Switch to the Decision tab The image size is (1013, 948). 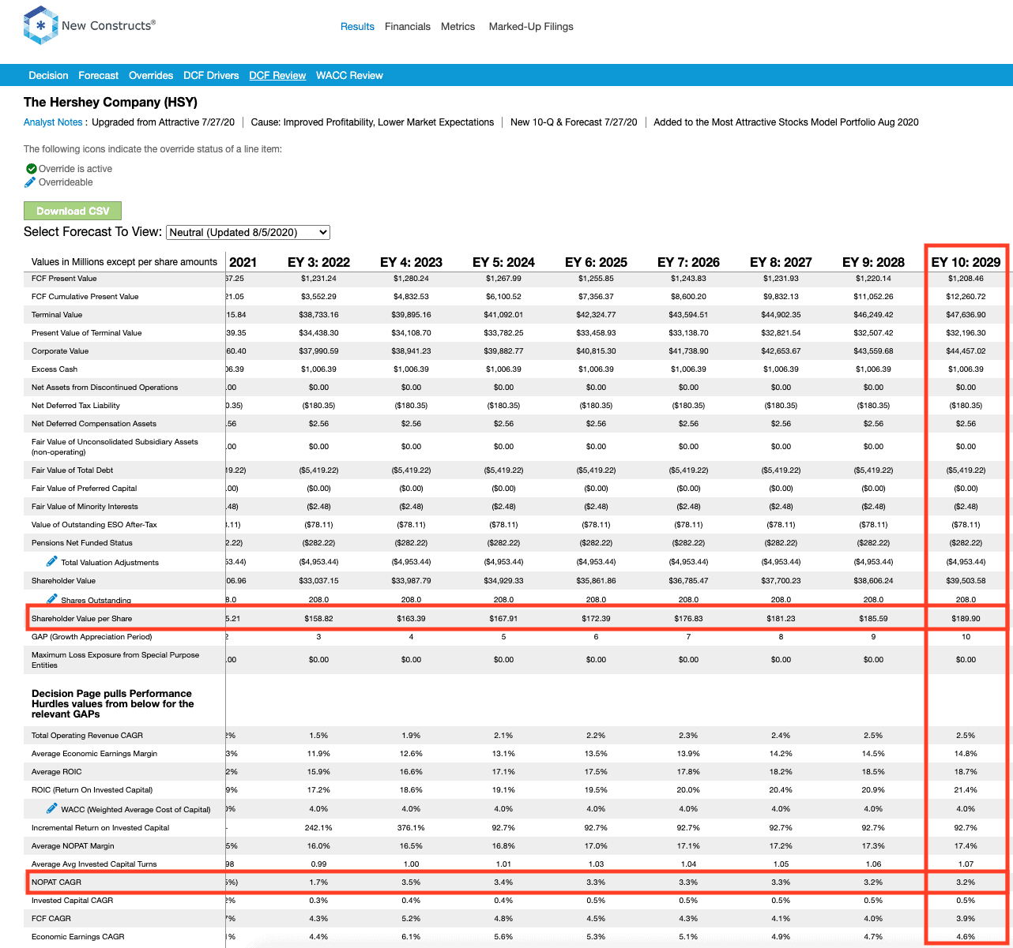[x=48, y=76]
